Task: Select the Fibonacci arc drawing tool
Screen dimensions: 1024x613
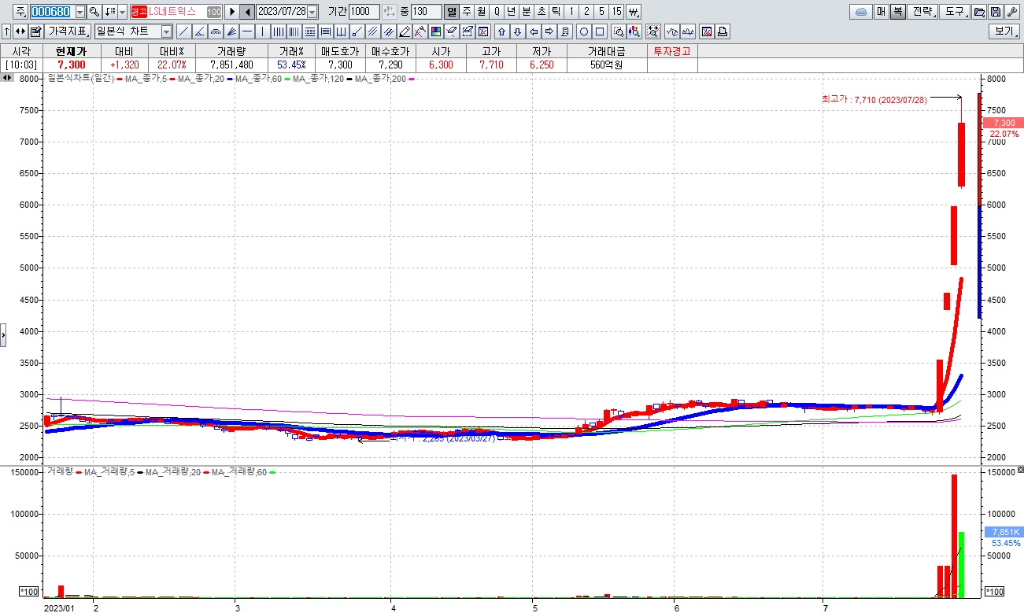Action: coord(216,31)
